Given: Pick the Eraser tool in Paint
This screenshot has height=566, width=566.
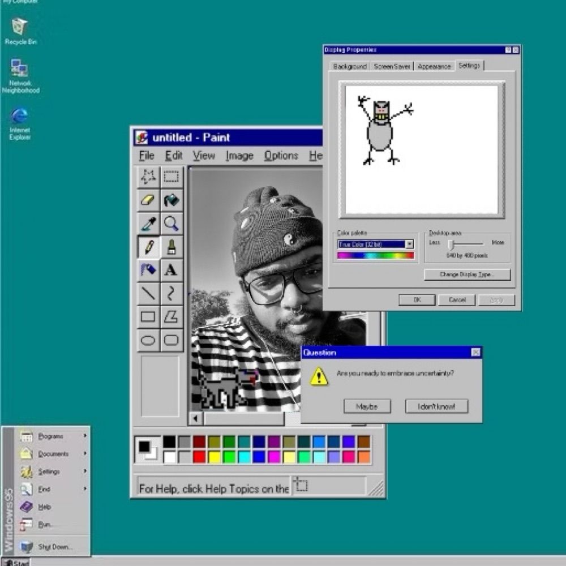Looking at the screenshot, I should 148,200.
